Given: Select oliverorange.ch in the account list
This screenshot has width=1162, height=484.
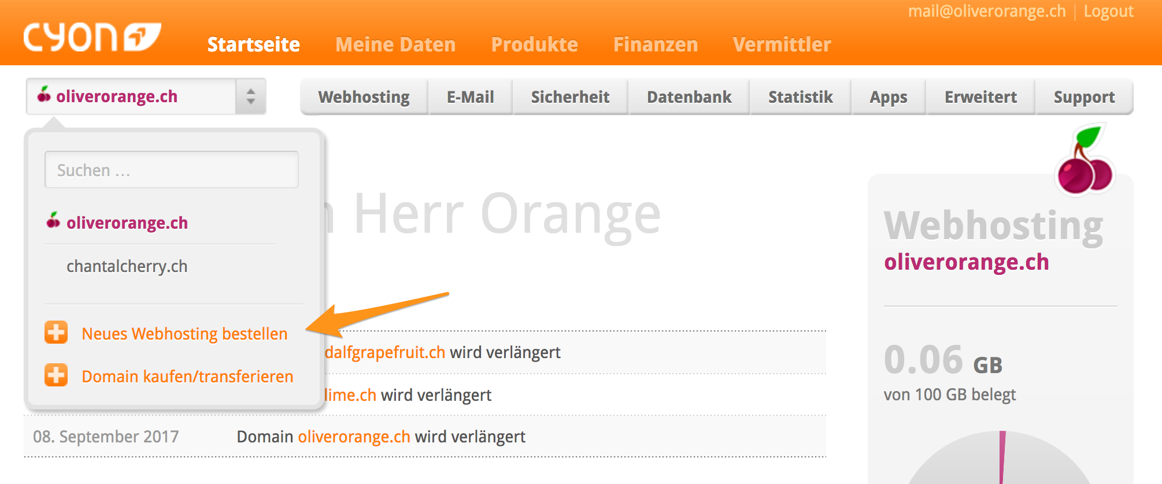Looking at the screenshot, I should pyautogui.click(x=127, y=222).
